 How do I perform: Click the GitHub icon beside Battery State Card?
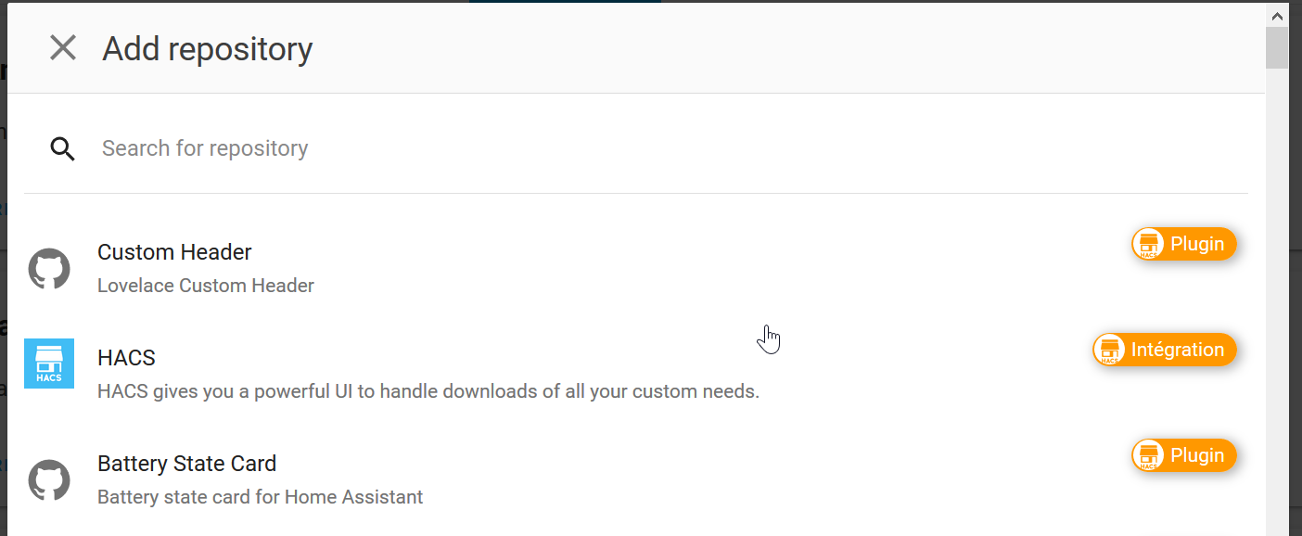tap(48, 479)
